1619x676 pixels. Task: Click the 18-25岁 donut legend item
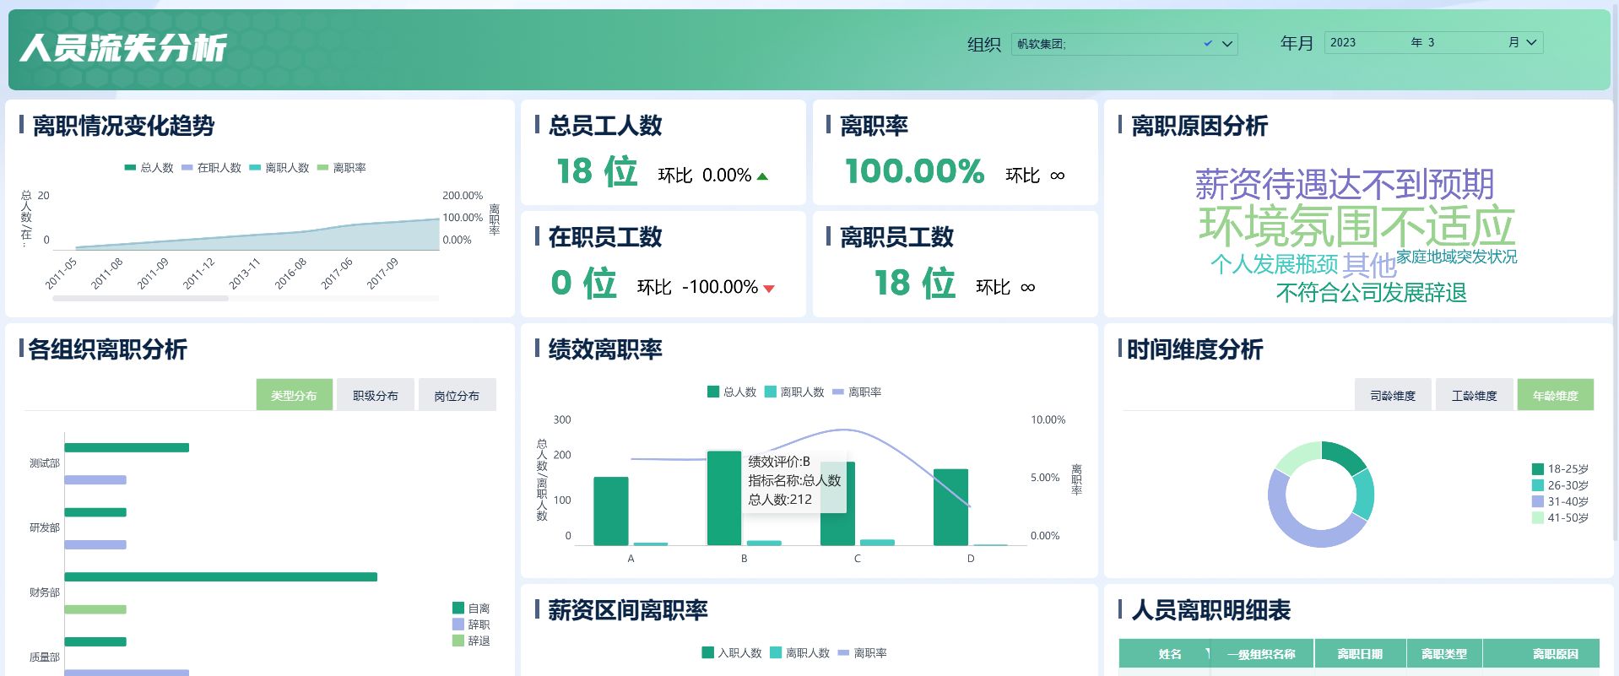[1560, 468]
